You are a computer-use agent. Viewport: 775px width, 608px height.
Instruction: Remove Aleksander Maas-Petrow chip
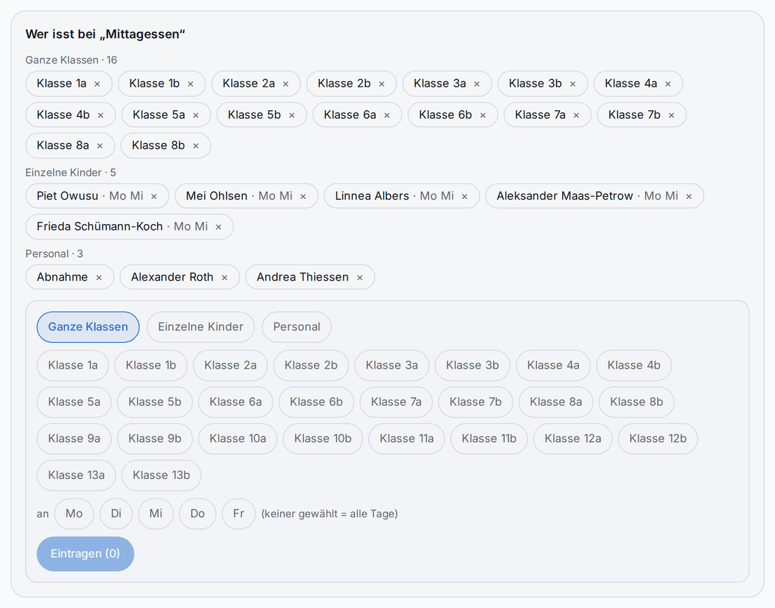point(688,196)
